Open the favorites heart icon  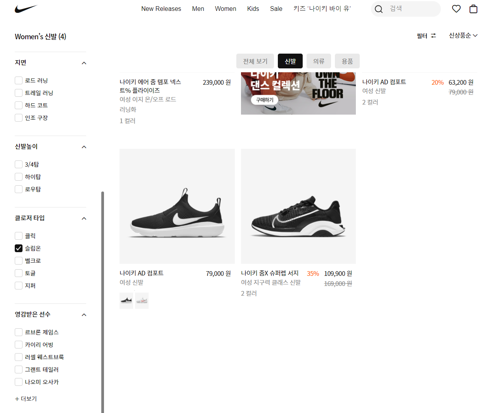456,9
